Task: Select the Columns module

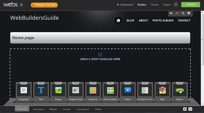Action: coord(93,92)
